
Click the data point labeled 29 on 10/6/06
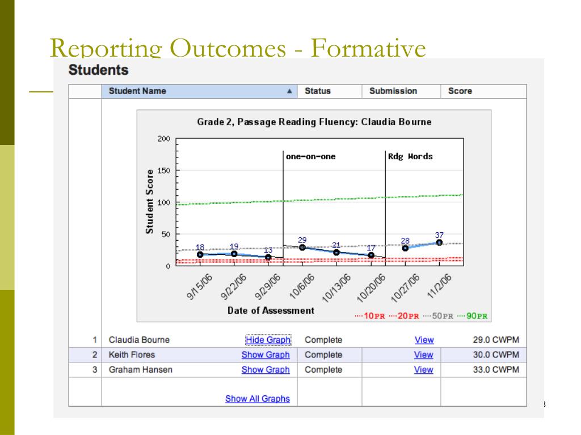click(302, 248)
